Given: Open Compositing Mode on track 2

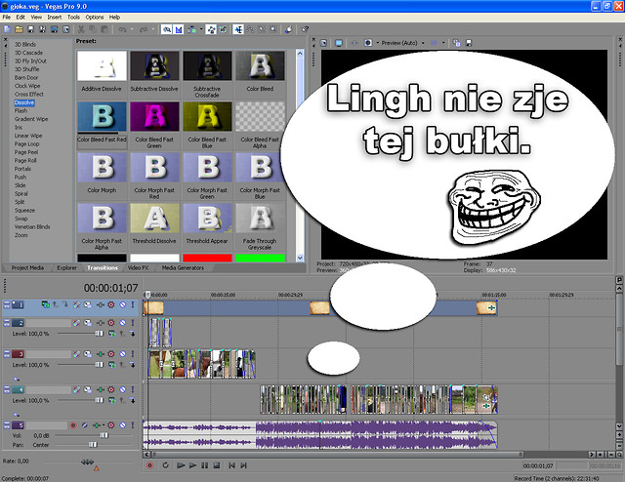Looking at the screenshot, I should coord(111,334).
